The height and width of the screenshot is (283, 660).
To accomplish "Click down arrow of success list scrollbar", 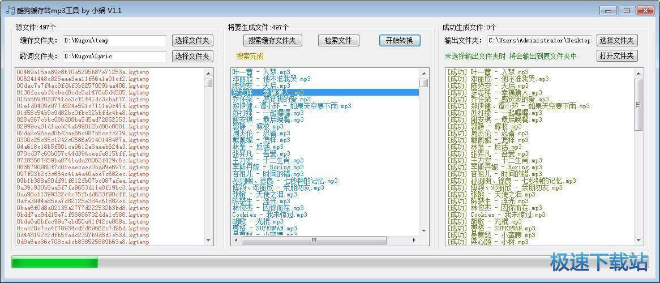I will [x=638, y=241].
